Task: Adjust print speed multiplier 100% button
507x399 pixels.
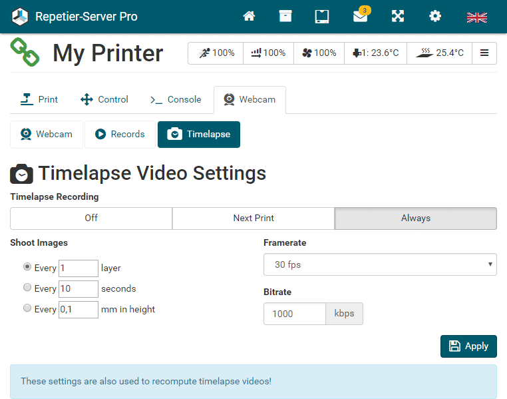Action: click(x=216, y=53)
